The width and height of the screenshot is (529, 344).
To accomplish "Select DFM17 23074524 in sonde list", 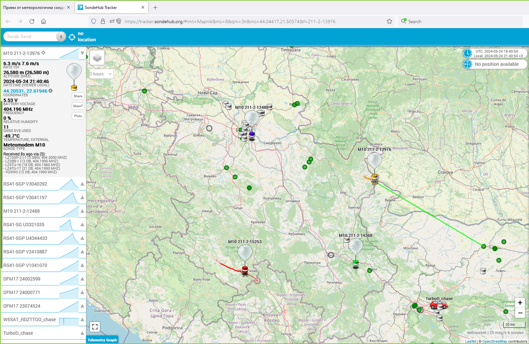I will pos(43,306).
